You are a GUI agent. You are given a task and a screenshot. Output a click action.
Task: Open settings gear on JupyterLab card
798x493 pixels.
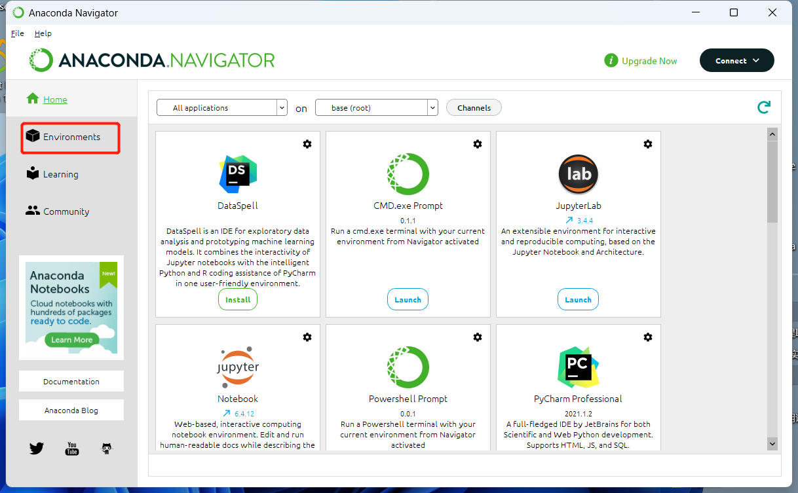pyautogui.click(x=648, y=144)
